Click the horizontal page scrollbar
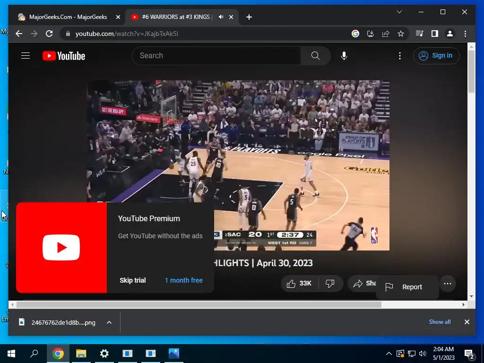The height and width of the screenshot is (363, 484). (x=199, y=305)
